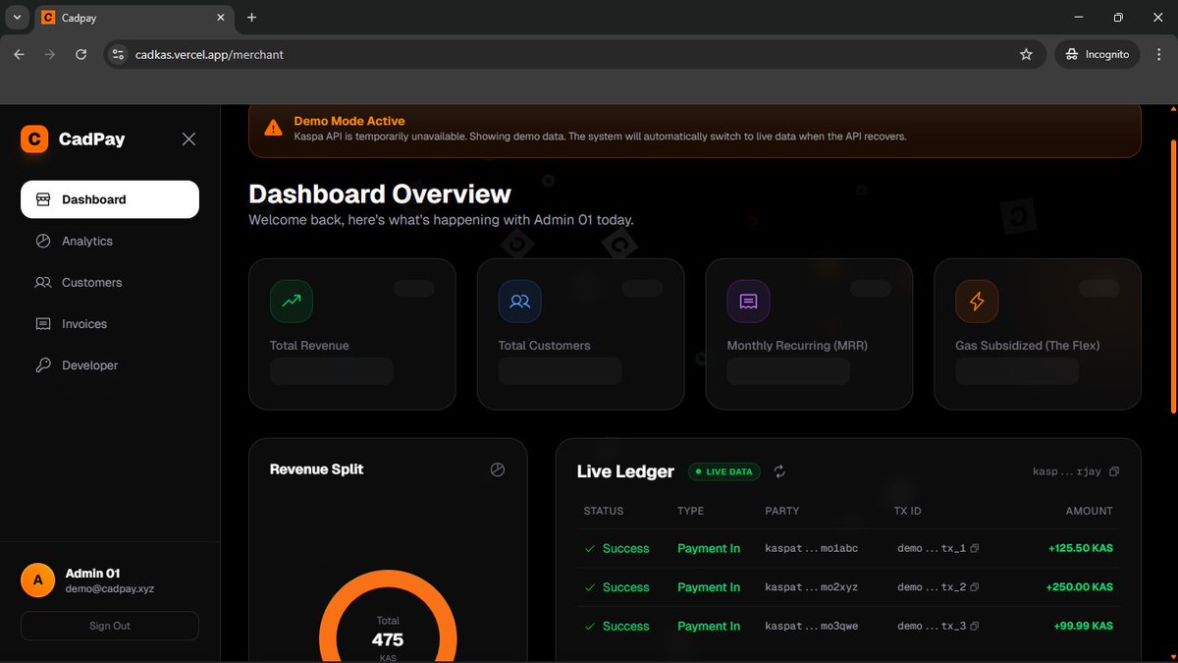
Task: Select Analytics pie chart icon in sidebar
Action: (x=41, y=241)
